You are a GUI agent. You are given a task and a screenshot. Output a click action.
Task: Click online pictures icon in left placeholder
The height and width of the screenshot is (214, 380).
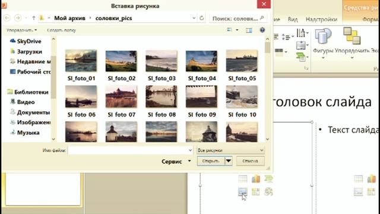256,191
